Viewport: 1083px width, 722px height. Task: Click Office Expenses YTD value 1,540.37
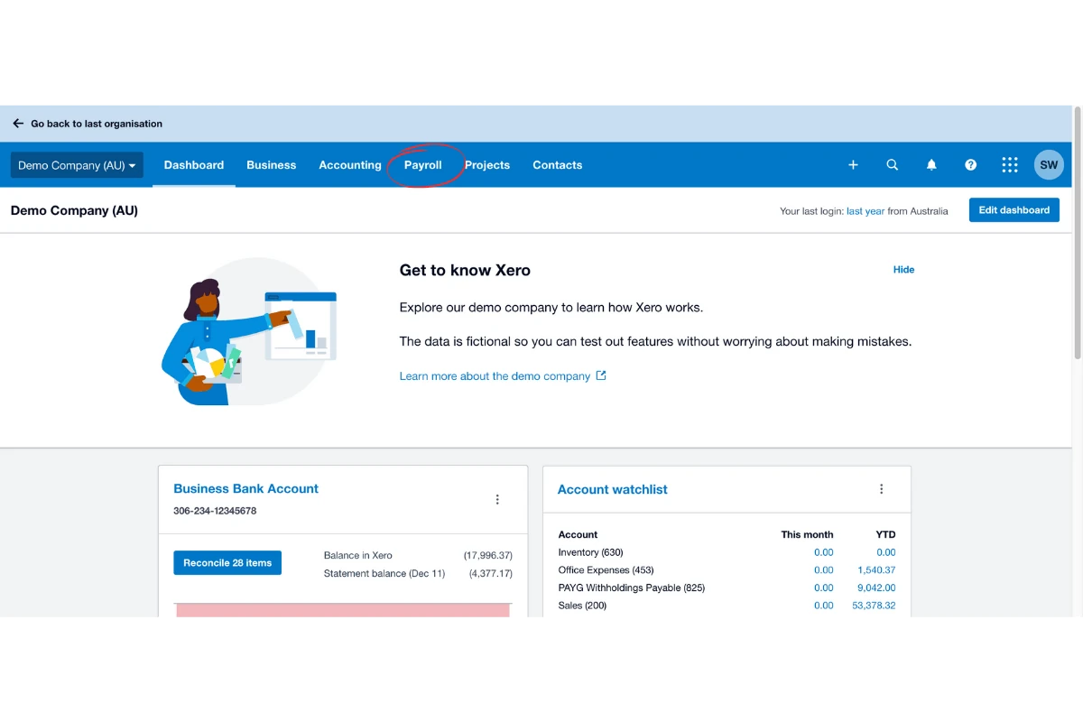coord(876,570)
